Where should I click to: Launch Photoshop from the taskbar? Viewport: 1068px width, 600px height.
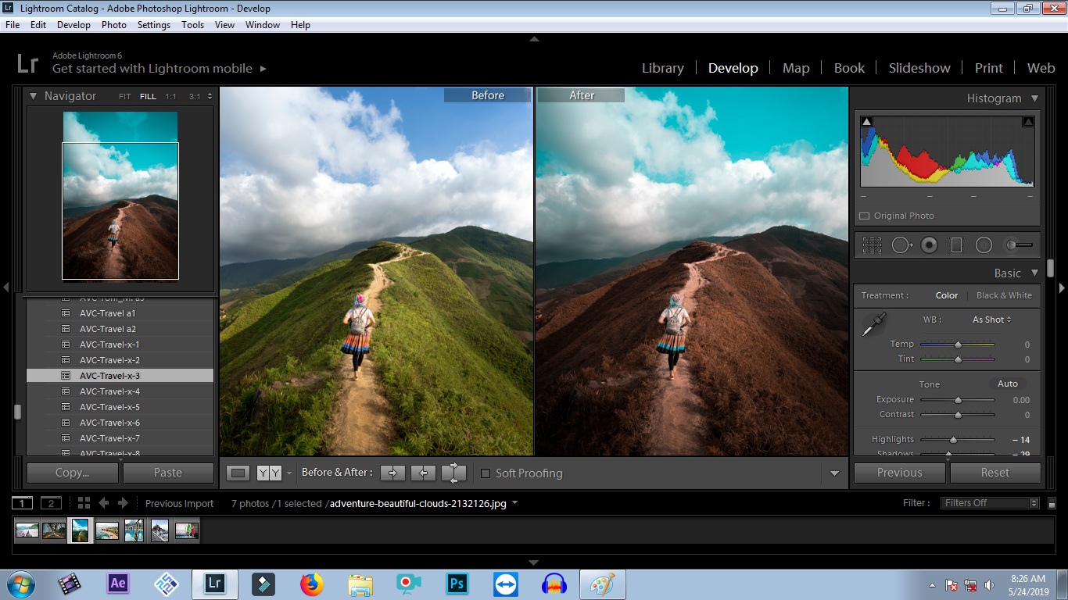point(457,584)
